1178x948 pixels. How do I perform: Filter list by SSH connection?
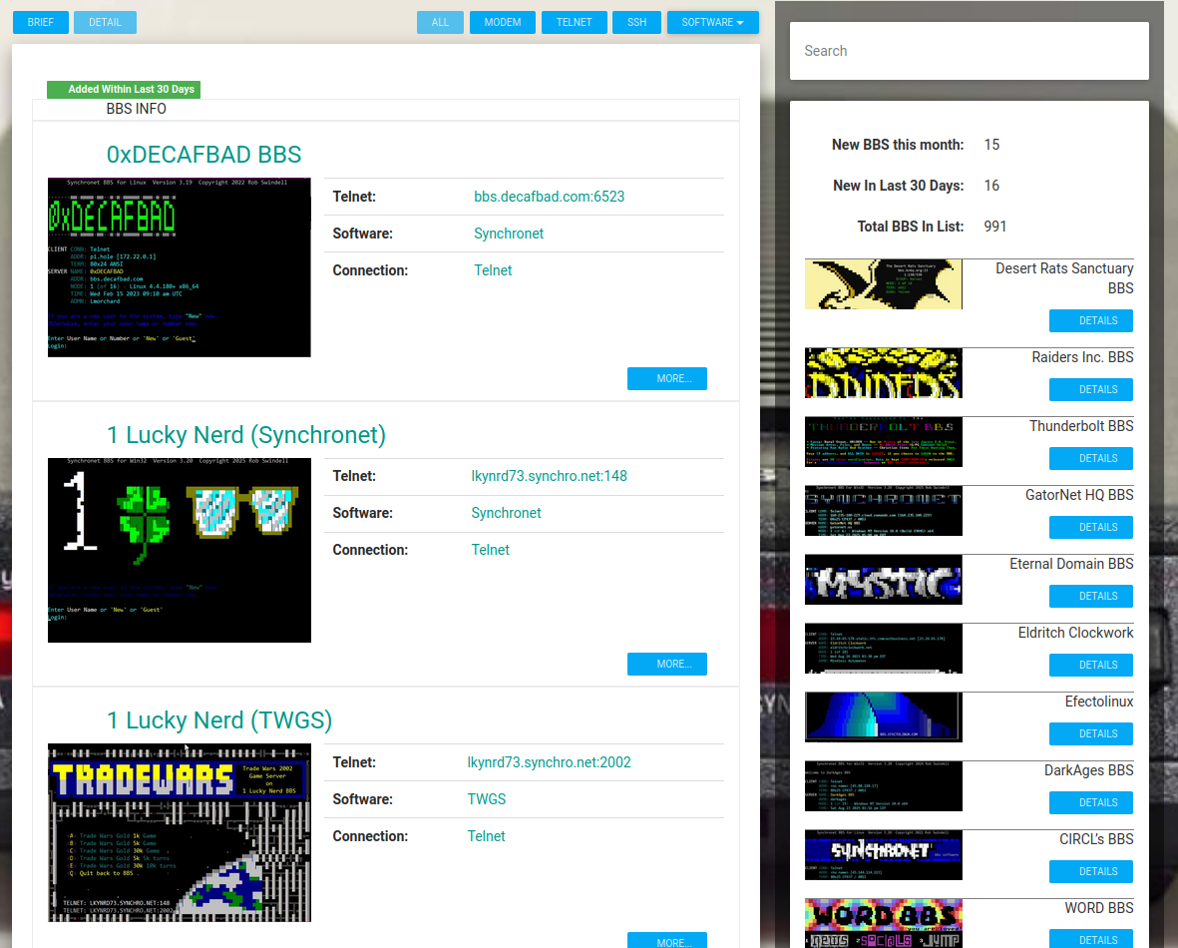pyautogui.click(x=637, y=23)
